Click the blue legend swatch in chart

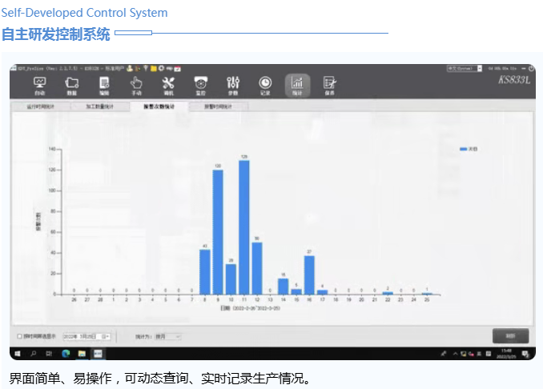463,149
